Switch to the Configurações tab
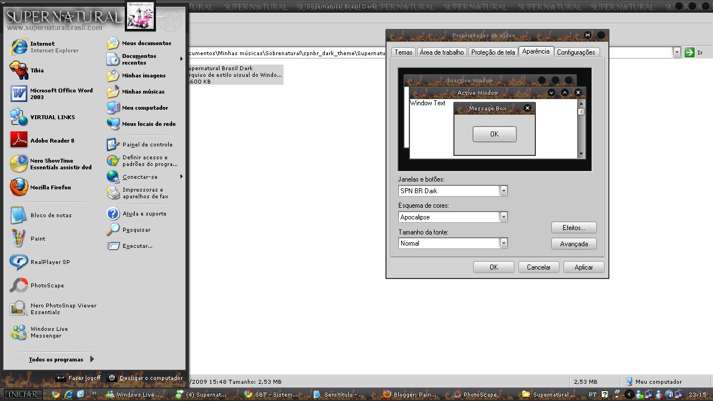 pyautogui.click(x=576, y=52)
